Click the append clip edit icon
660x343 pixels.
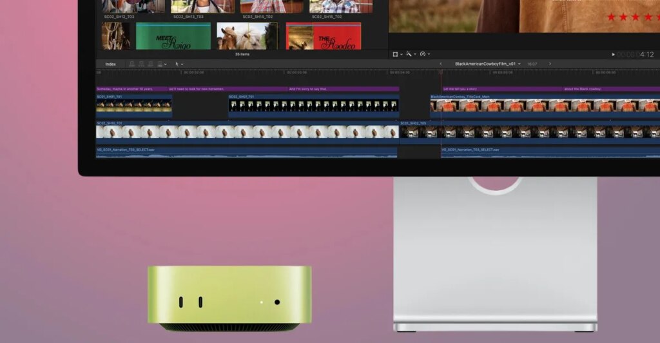pyautogui.click(x=151, y=64)
